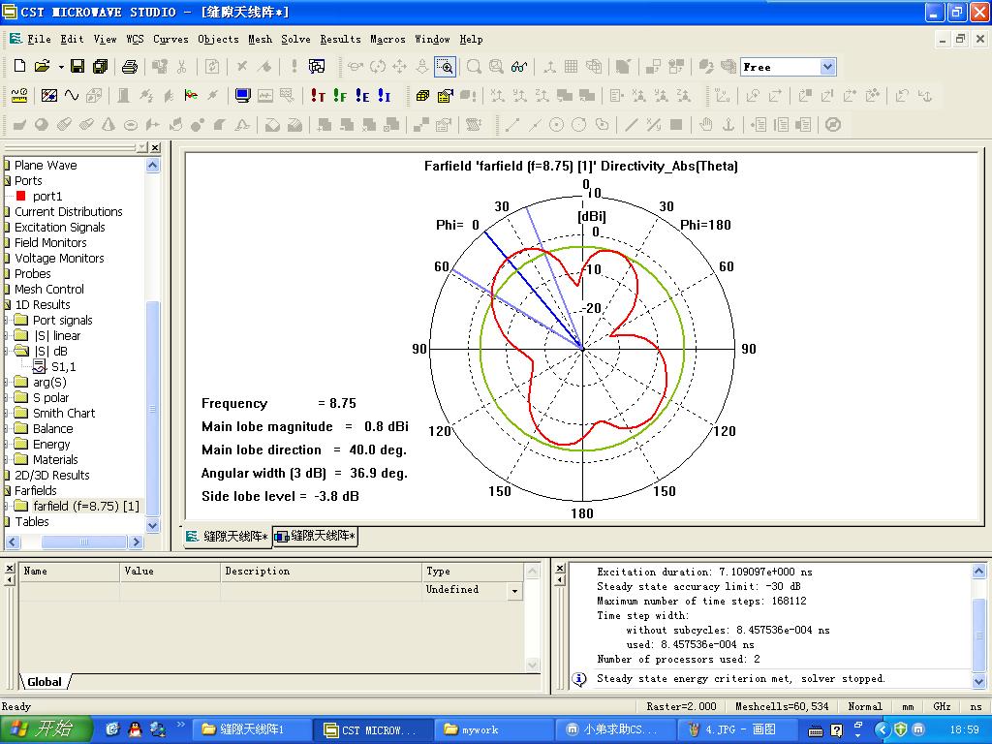Click the view options windows icon
Screen dimensions: 992x744
click(317, 67)
